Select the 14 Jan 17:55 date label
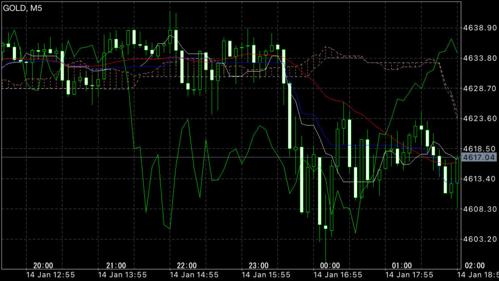 (x=408, y=275)
